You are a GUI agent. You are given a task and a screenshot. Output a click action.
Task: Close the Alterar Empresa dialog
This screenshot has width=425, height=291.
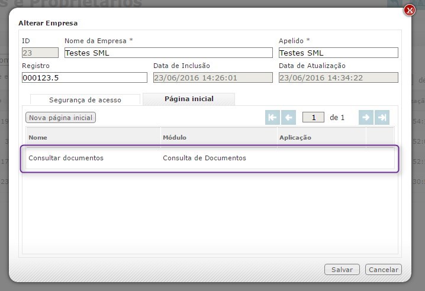409,11
